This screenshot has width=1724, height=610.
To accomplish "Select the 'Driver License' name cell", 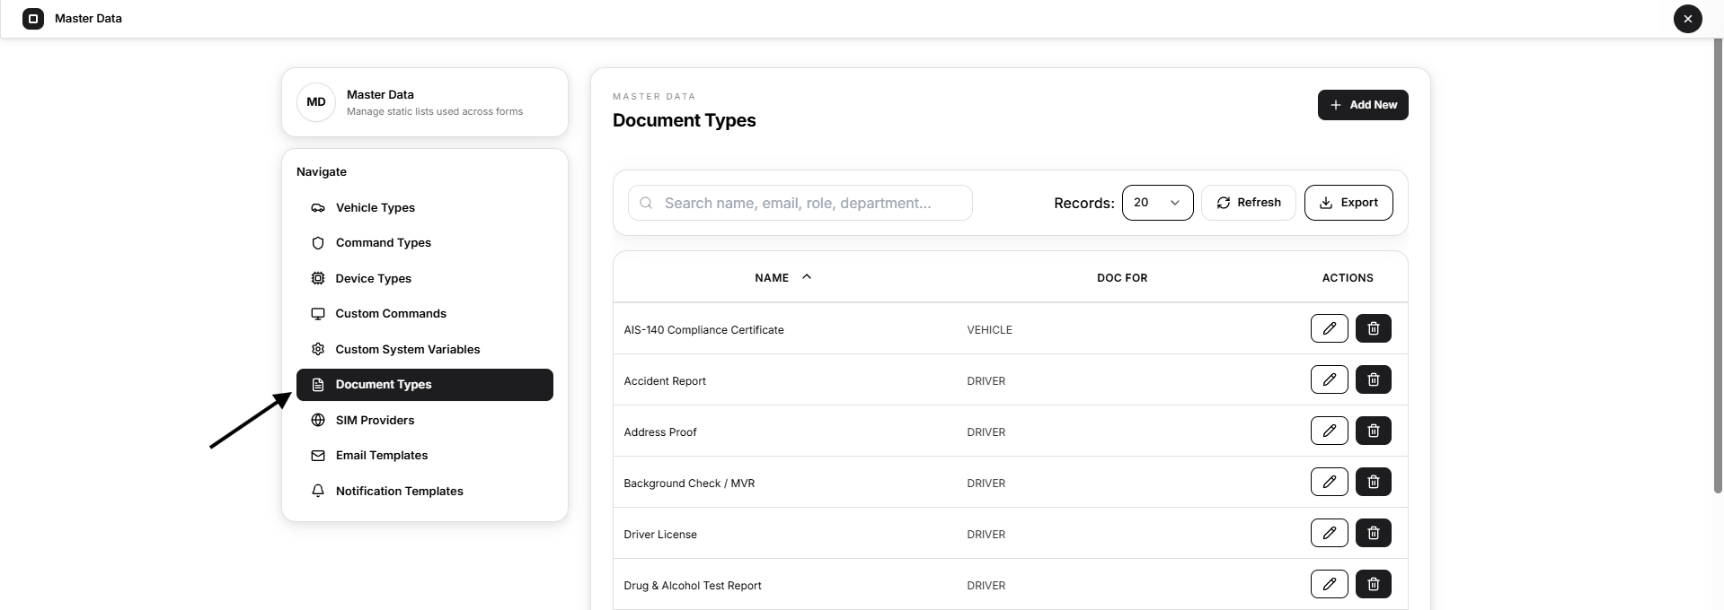I will (660, 535).
